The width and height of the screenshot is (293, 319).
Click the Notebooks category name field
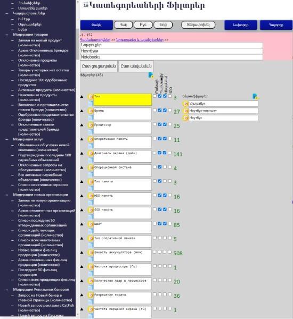172,57
